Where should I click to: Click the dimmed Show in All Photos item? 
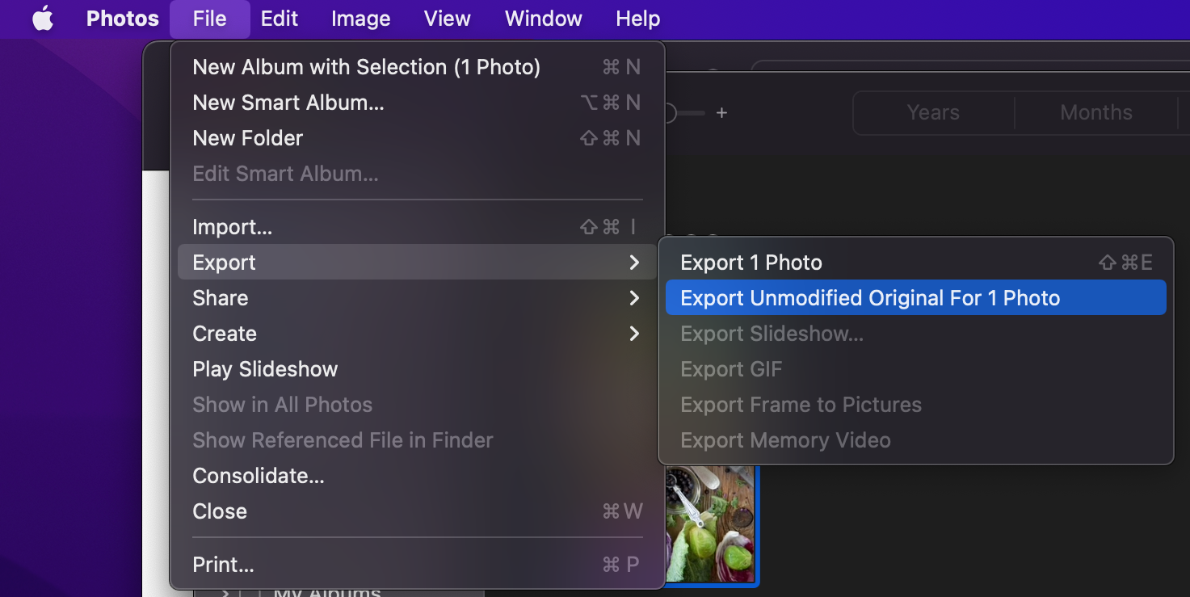point(417,405)
